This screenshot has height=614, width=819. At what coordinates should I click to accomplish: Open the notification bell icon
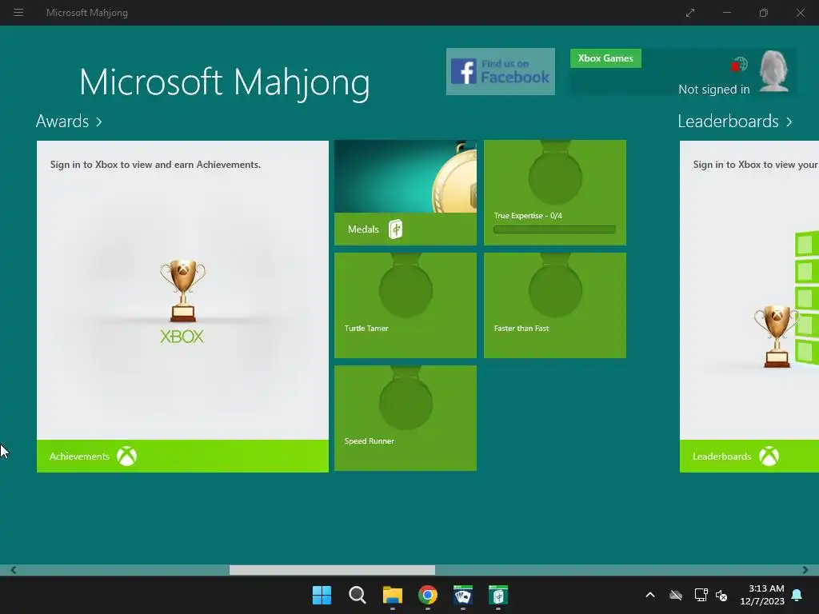click(797, 595)
